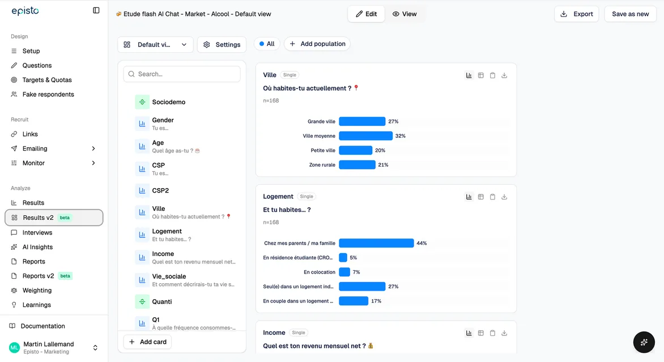Click the Gender chart icon in list
Image resolution: width=664 pixels, height=362 pixels.
coord(142,123)
